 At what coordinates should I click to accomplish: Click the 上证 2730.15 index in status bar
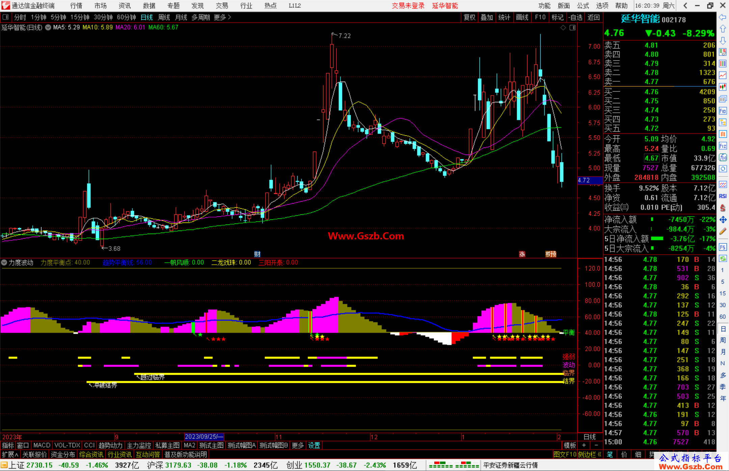click(x=30, y=465)
